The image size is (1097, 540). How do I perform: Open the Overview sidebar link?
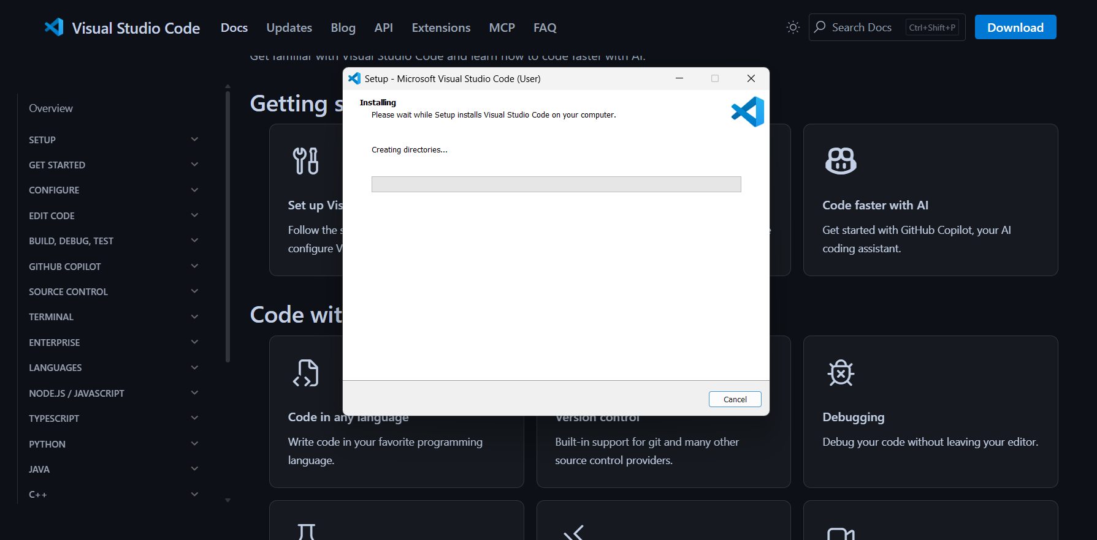(x=51, y=108)
